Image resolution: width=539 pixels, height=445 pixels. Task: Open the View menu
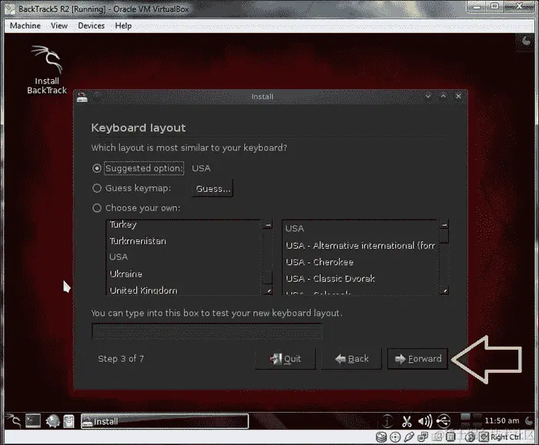point(59,25)
